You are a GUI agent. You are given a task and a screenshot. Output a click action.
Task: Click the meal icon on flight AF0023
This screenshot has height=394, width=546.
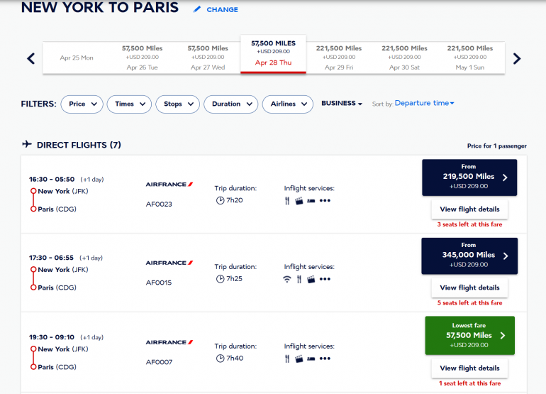(288, 200)
